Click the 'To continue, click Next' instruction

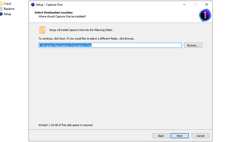click(86, 39)
